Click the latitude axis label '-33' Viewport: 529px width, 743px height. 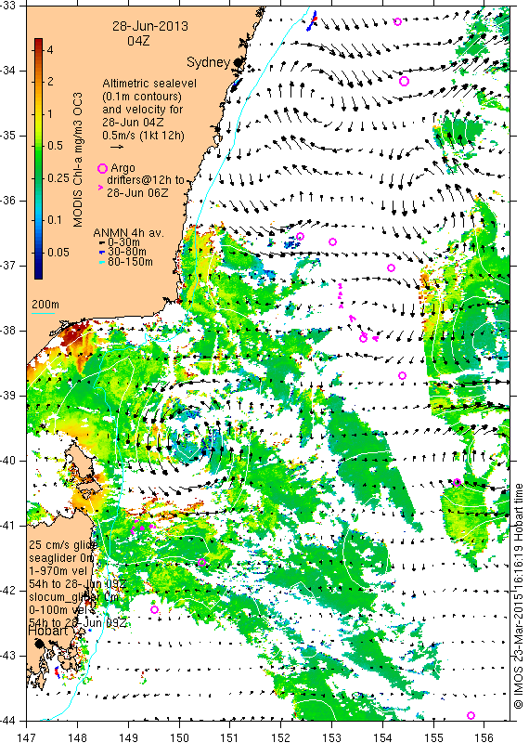(8, 6)
